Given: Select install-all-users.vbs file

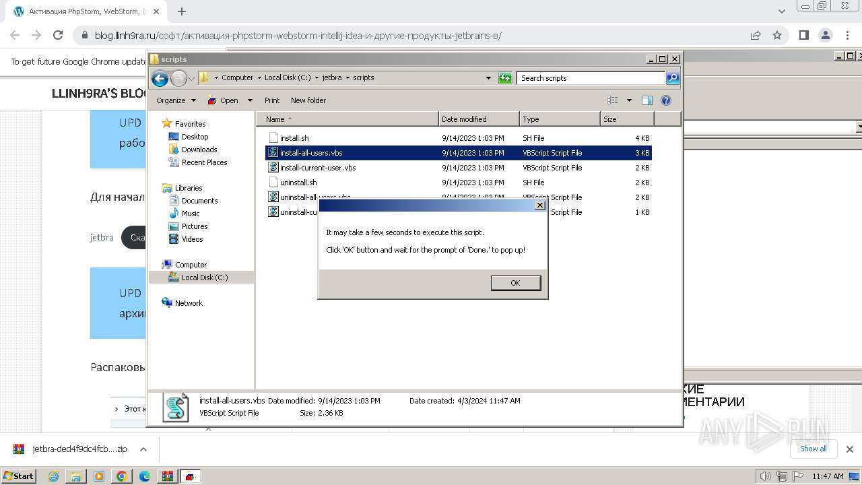Looking at the screenshot, I should coord(459,153).
